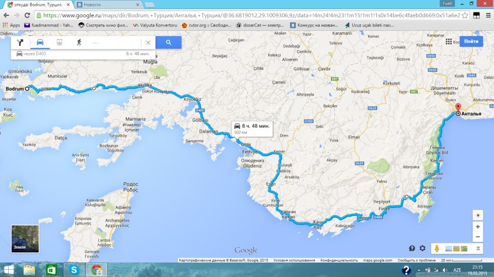
Task: Toggle Earth satellite view thumbnail
Action: (25, 238)
